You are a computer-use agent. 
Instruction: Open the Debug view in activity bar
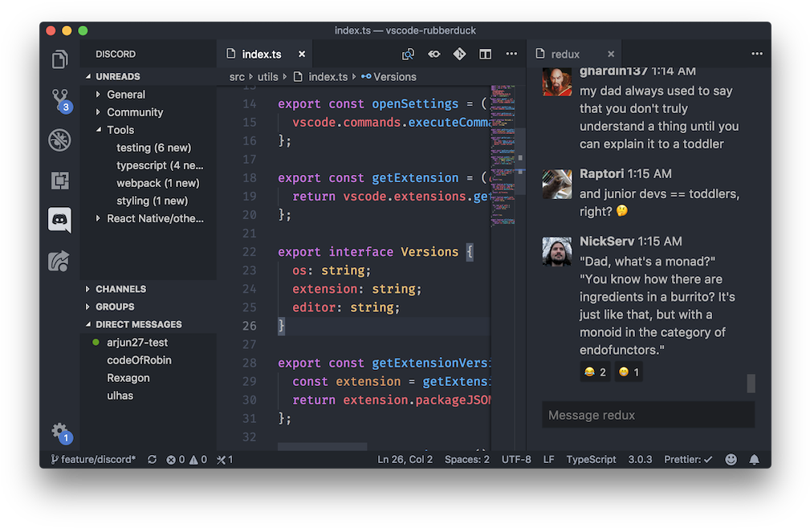[60, 140]
